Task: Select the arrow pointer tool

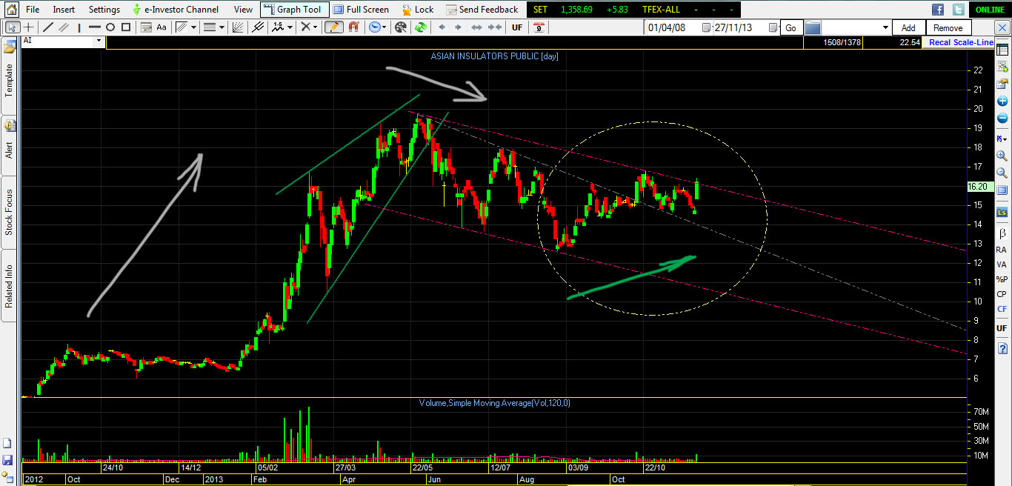Action: click(12, 27)
